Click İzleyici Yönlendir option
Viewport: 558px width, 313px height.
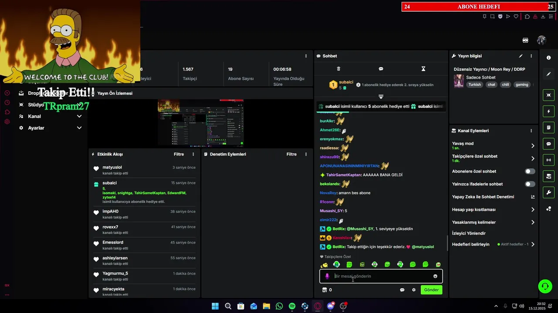pos(469,233)
